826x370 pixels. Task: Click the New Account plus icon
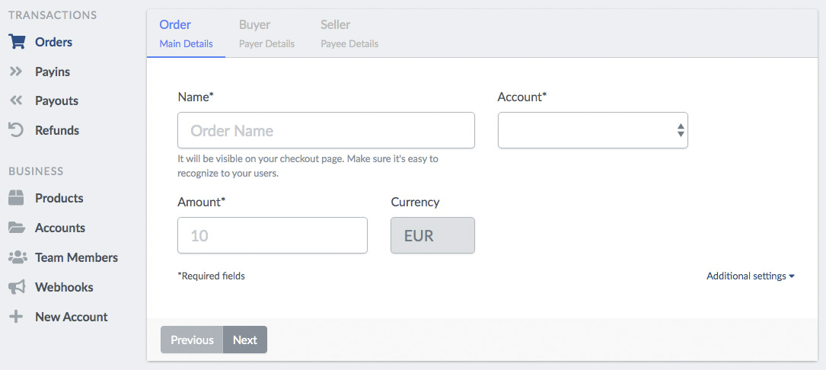tap(16, 317)
